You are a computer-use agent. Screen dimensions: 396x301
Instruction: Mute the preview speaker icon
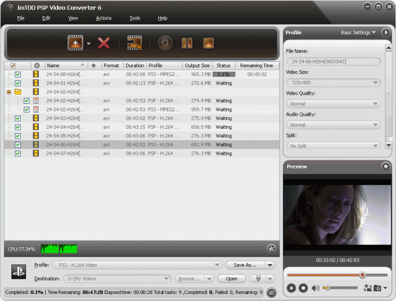point(315,288)
